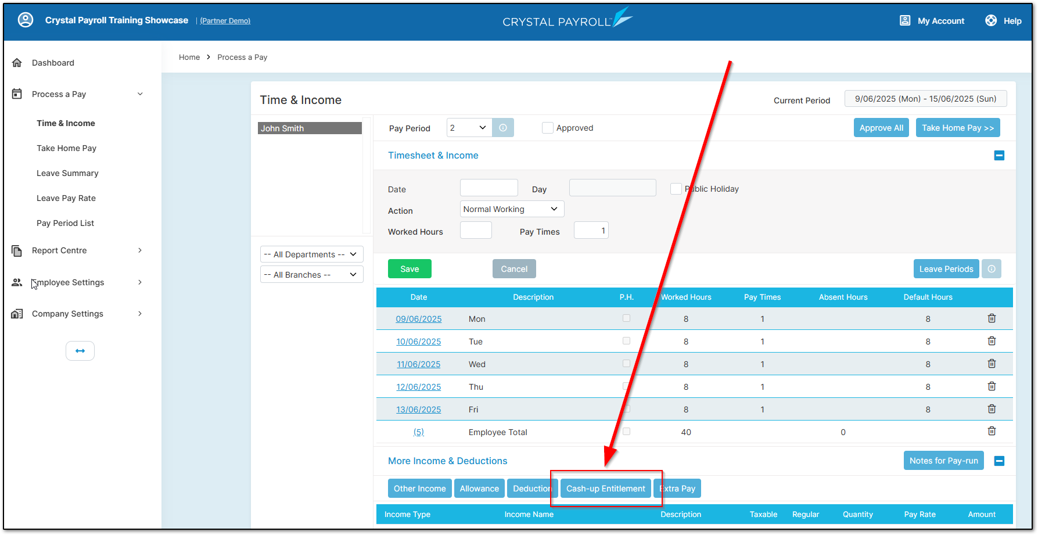Delete the 13/06/2025 Fri row
This screenshot has width=1038, height=535.
992,409
